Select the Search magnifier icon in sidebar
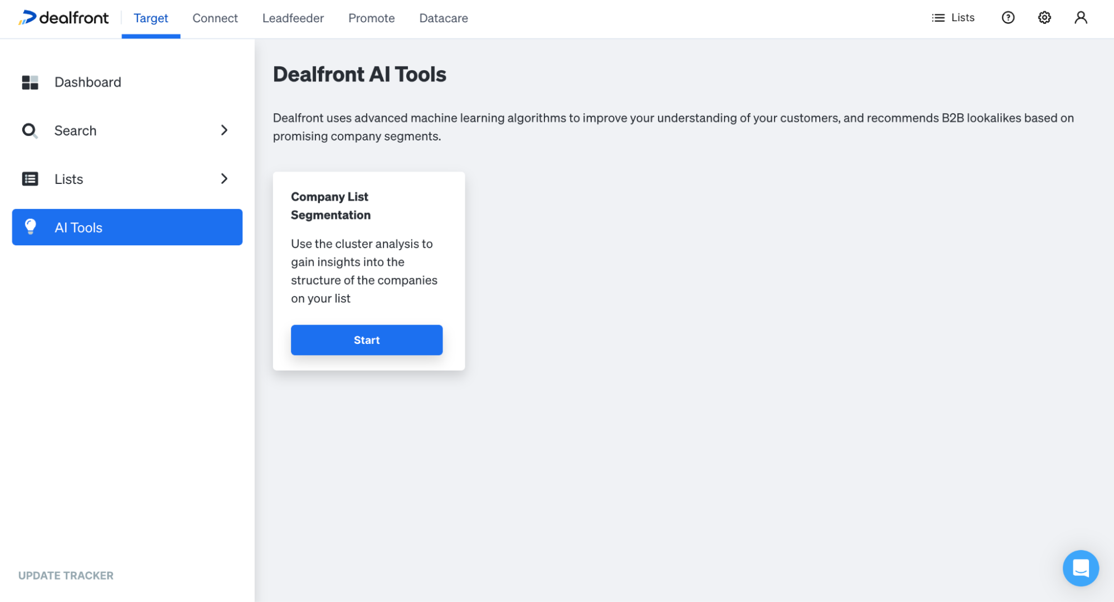1114x602 pixels. click(30, 130)
